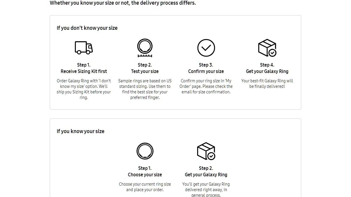The width and height of the screenshot is (351, 197).
Task: Click the circled checkmark confirm icon
Action: click(x=206, y=48)
